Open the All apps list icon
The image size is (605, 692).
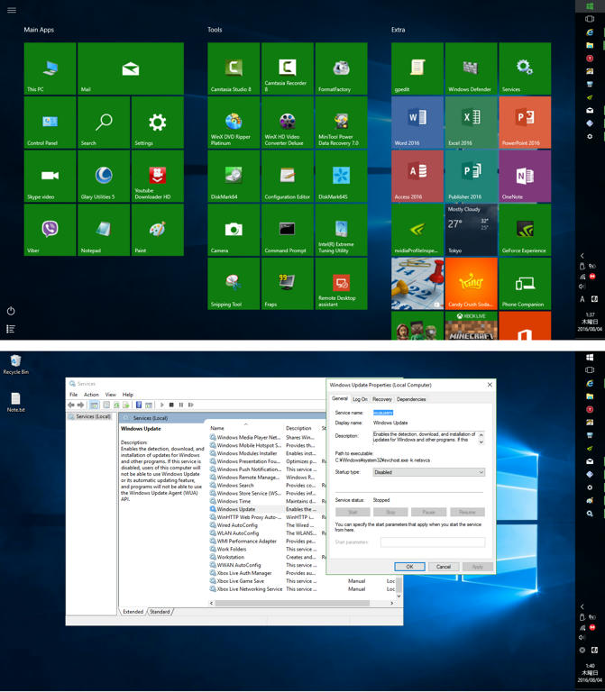click(x=11, y=329)
